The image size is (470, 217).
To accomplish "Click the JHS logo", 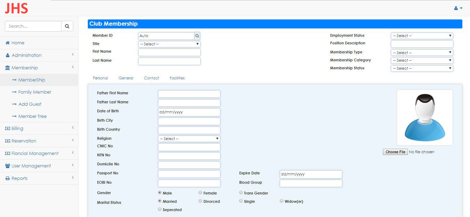I will pyautogui.click(x=16, y=8).
